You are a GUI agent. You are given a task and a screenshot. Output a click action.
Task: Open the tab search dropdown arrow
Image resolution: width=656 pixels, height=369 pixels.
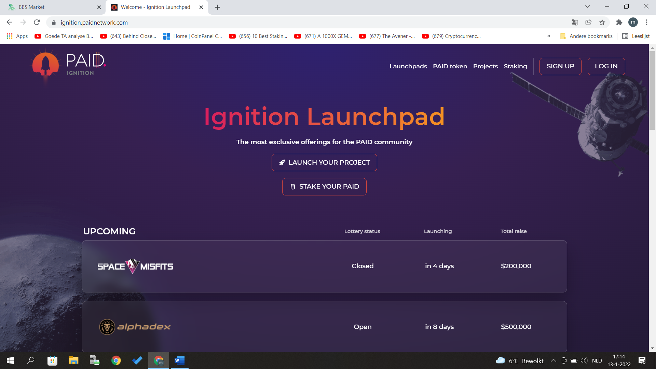[587, 6]
